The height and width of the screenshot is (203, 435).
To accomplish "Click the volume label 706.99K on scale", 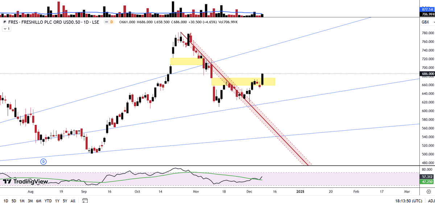I will point(427,14).
